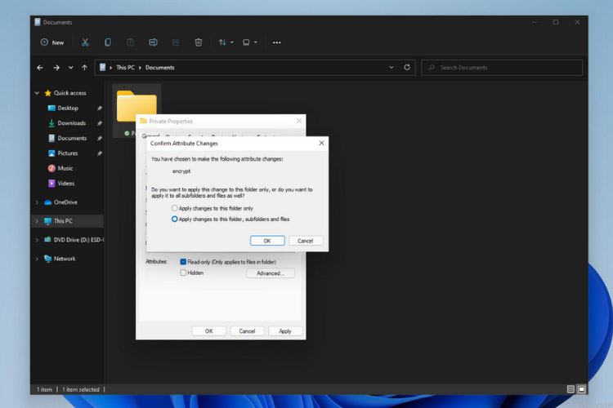
Task: Switch to large thumbnails view icon
Action: tap(581, 389)
